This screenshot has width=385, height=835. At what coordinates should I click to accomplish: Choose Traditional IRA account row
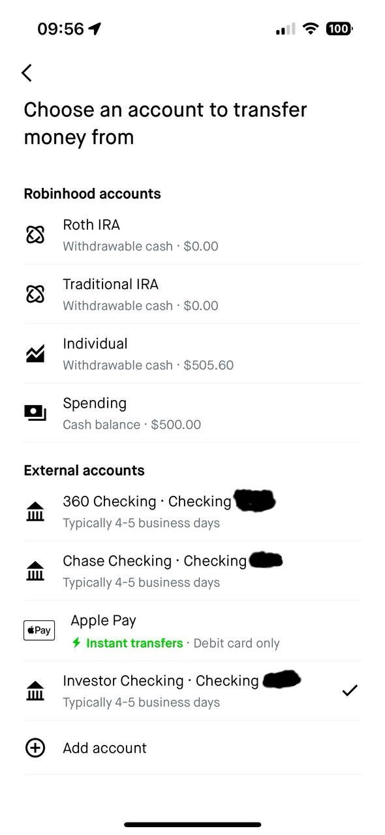(x=192, y=294)
